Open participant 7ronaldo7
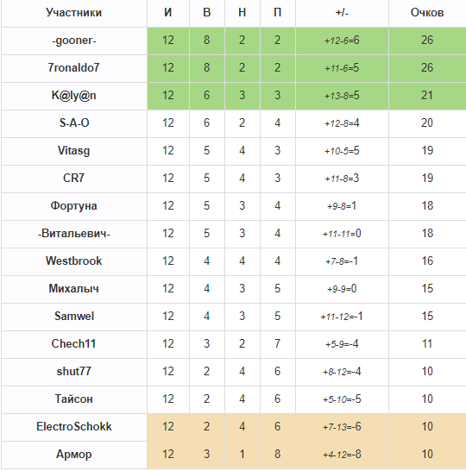 tap(74, 68)
